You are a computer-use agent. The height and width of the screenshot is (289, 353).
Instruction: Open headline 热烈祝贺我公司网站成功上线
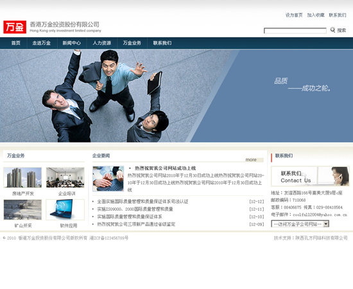[x=165, y=168]
